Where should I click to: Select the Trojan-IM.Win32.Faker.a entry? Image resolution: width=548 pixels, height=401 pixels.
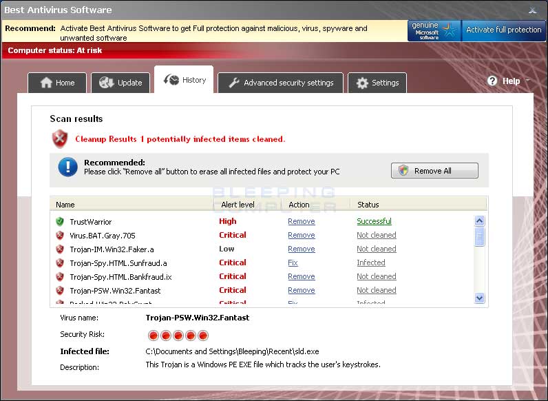[112, 249]
